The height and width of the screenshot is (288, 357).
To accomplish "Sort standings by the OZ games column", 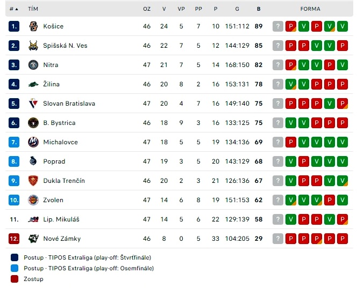I will tap(147, 9).
